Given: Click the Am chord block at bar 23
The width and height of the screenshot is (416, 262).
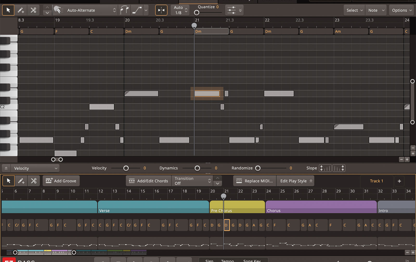Looking at the screenshot, I should (351, 31).
